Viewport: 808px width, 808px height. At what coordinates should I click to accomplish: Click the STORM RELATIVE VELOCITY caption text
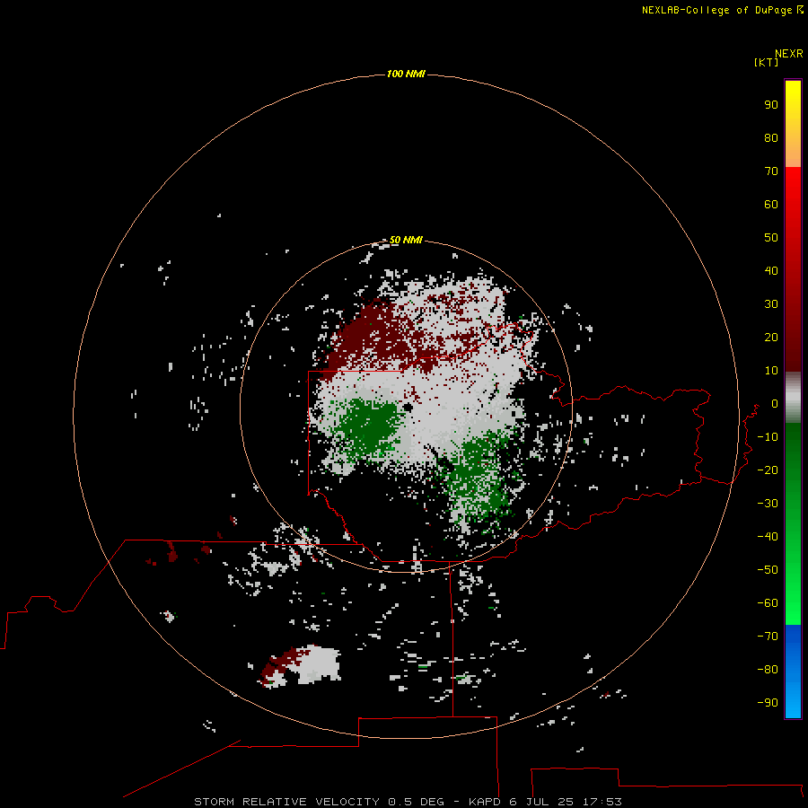408,802
